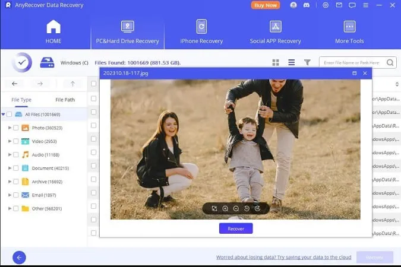401x267 pixels.
Task: Zoom in on the preview image
Action: [x=225, y=208]
